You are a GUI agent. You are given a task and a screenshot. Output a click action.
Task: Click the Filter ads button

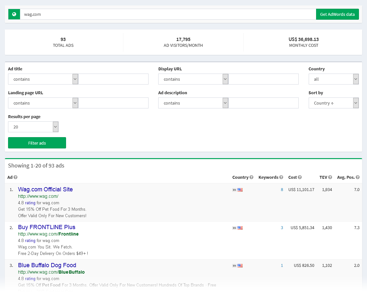(37, 143)
